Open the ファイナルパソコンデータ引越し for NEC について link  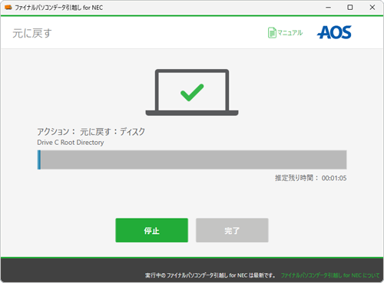click(330, 275)
